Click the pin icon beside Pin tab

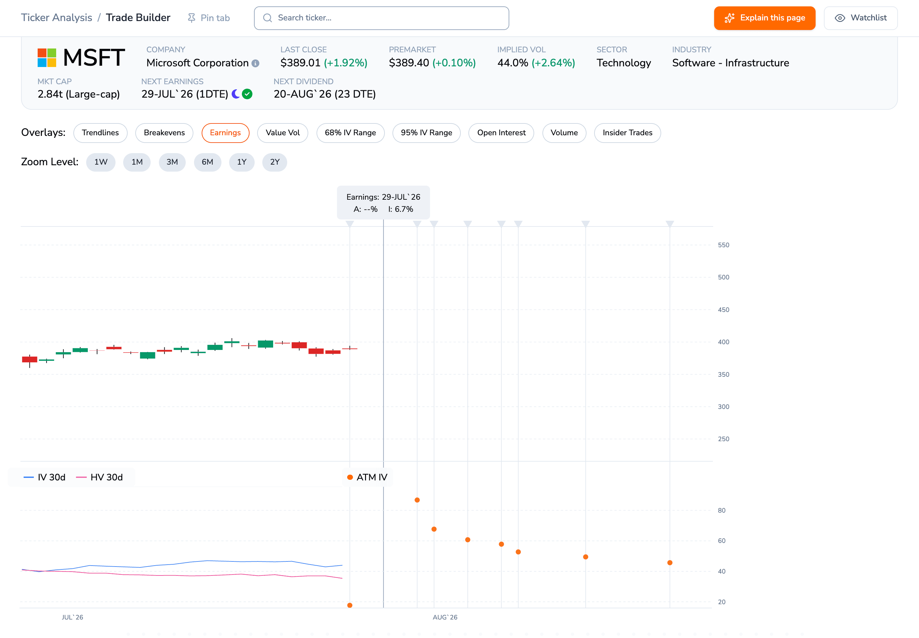tap(191, 18)
